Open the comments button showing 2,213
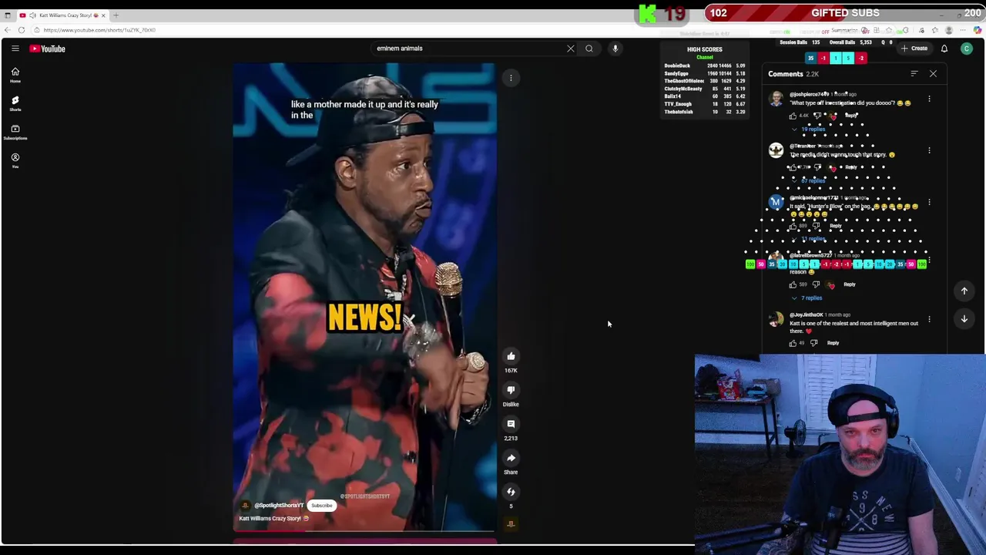Viewport: 986px width, 555px height. click(x=511, y=424)
